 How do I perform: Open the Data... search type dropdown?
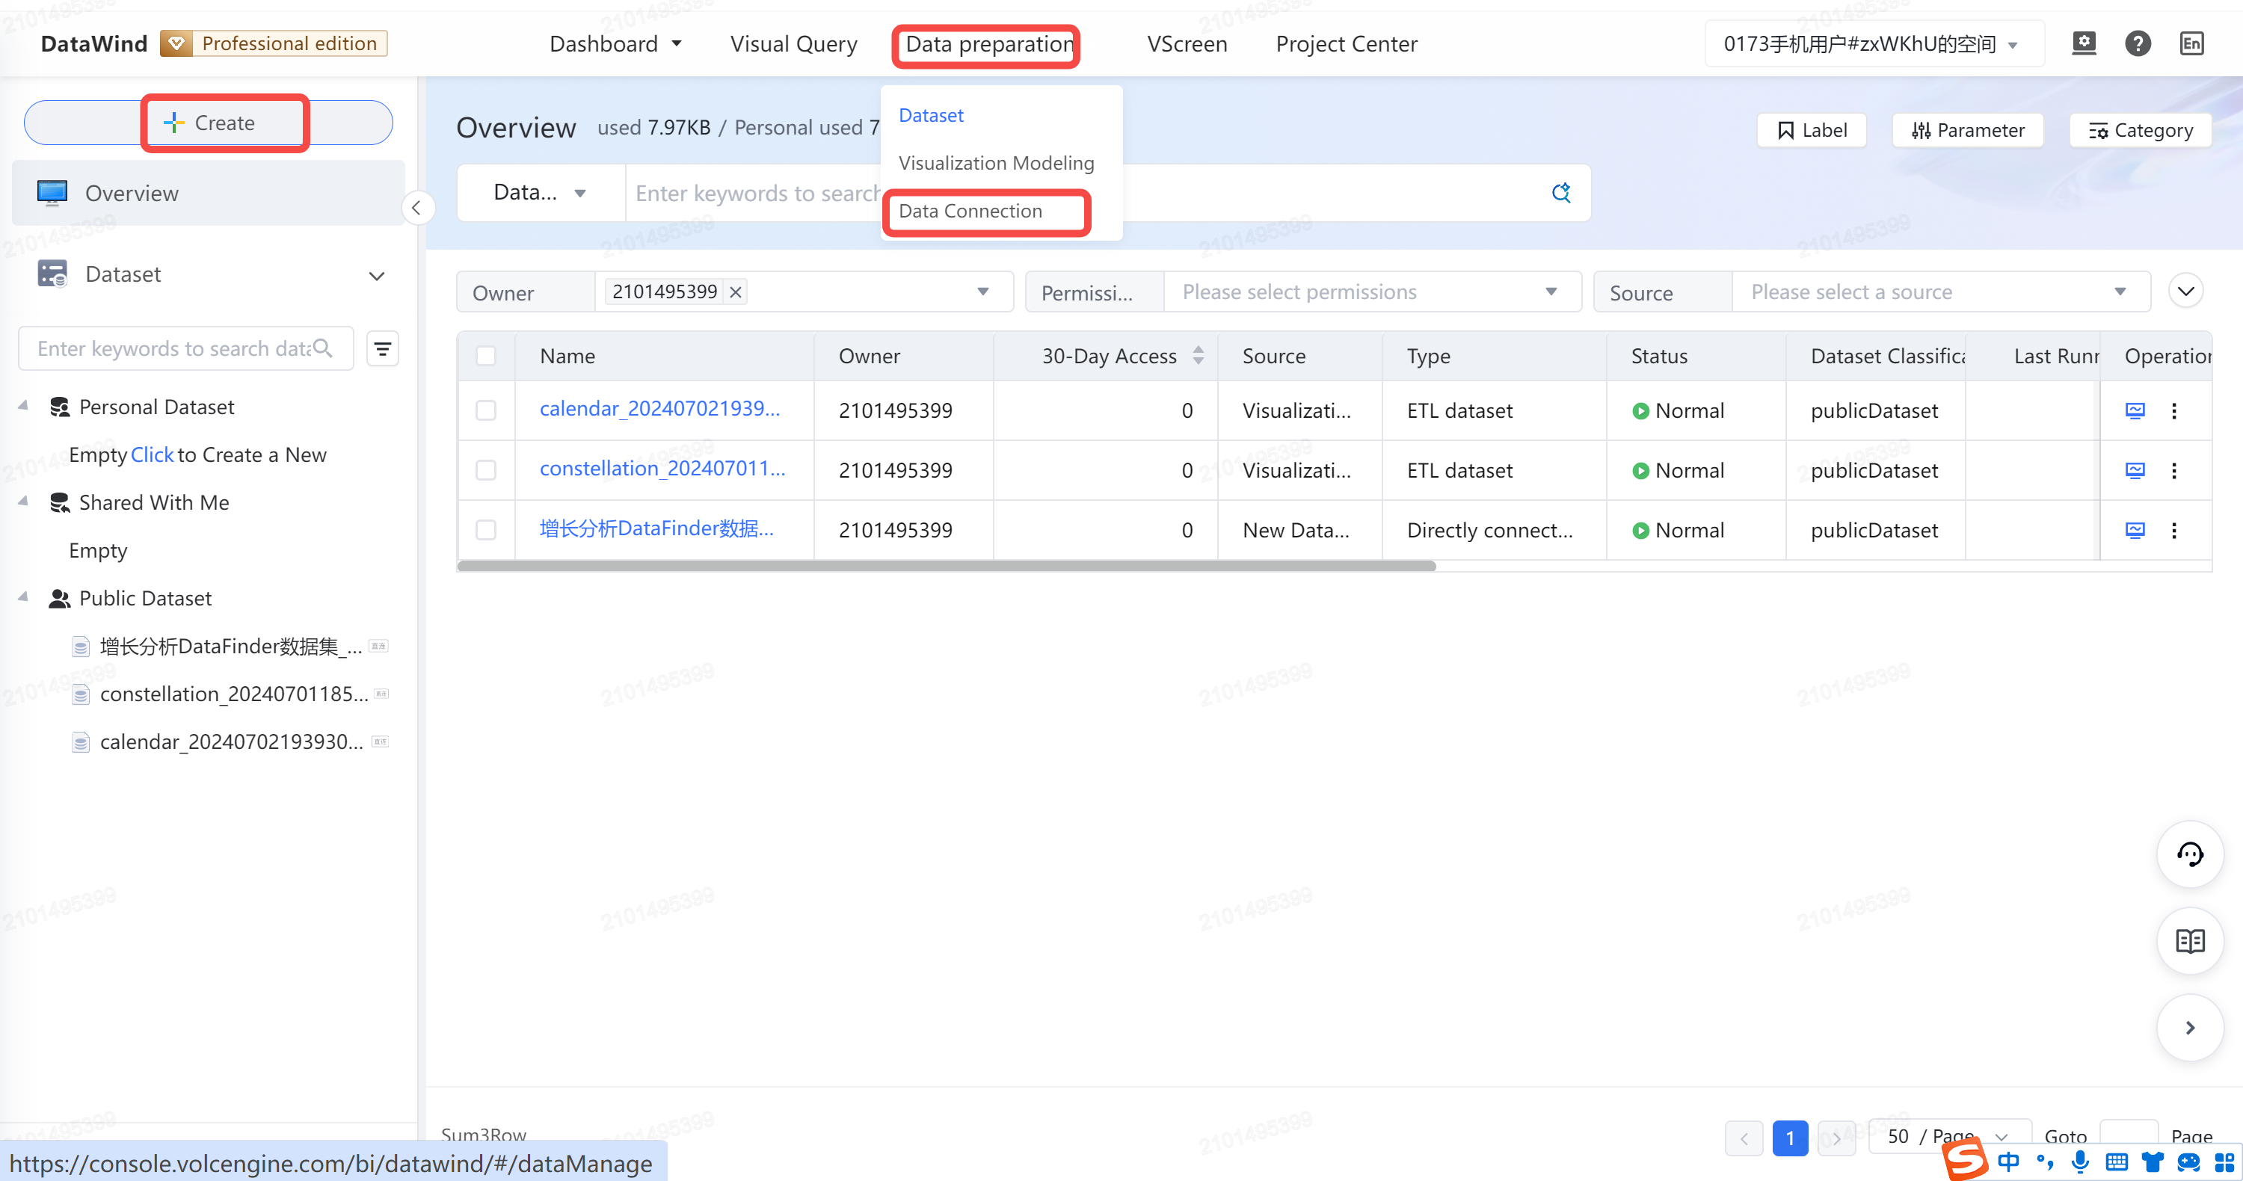point(540,192)
